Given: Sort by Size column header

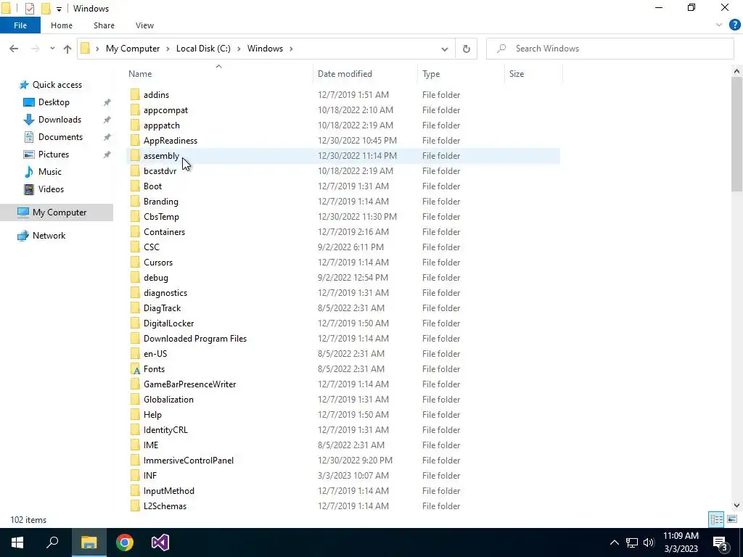Looking at the screenshot, I should coord(533,74).
